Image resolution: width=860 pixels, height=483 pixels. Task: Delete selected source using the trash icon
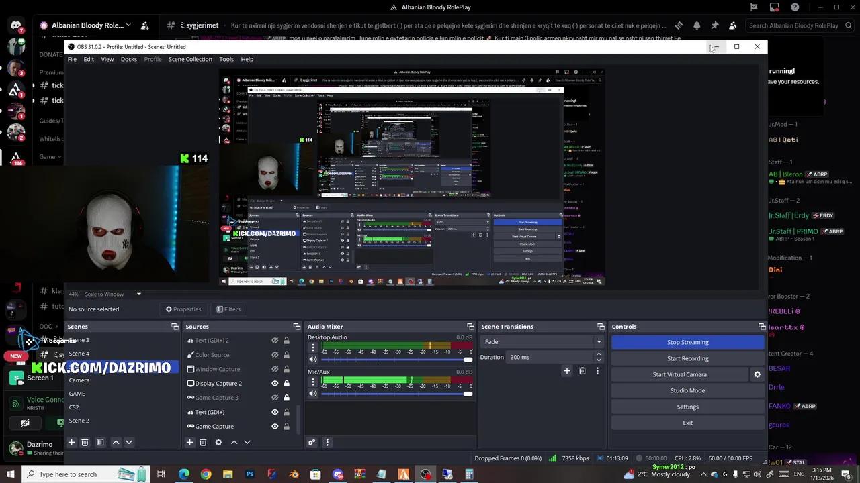pyautogui.click(x=203, y=442)
